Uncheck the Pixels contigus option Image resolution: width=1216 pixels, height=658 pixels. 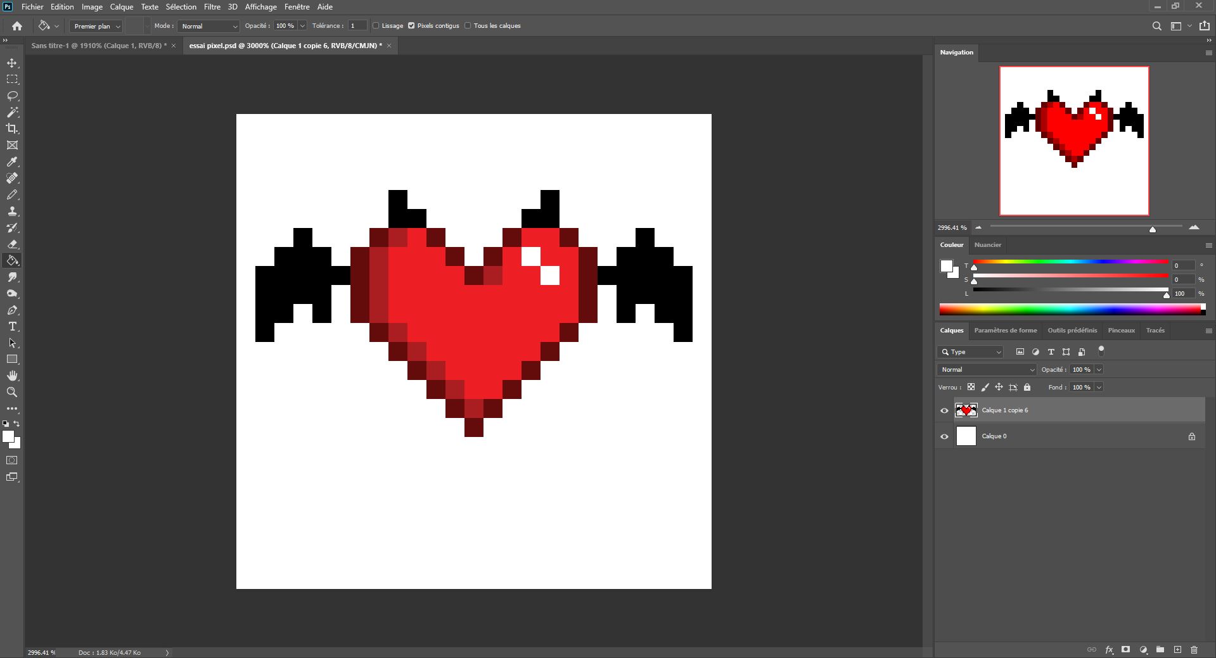(x=411, y=26)
